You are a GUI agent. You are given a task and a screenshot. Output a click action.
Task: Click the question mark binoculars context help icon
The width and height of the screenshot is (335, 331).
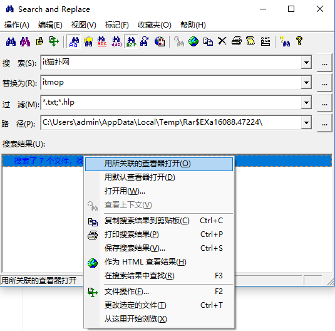(x=285, y=41)
